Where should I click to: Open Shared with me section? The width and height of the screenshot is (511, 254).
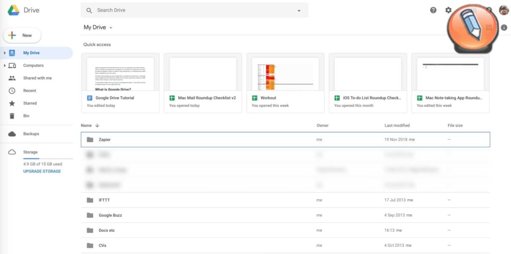click(x=37, y=78)
